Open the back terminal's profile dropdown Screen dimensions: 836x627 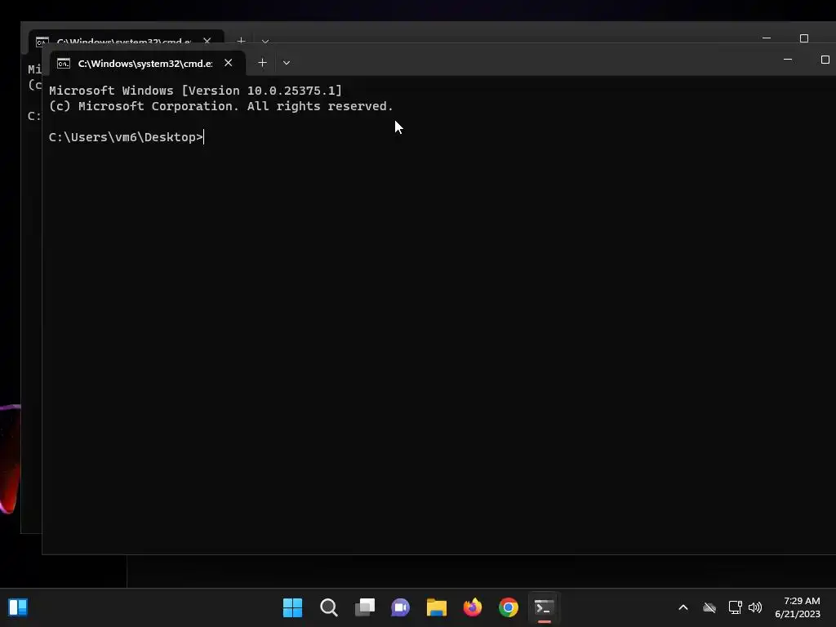265,41
